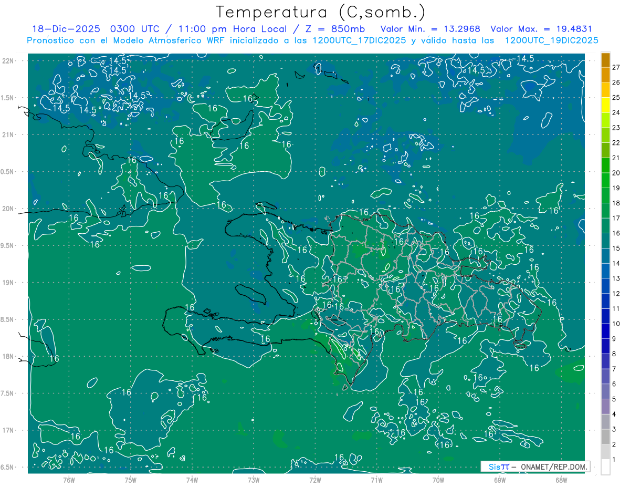Click the legend number '10'
The image size is (630, 487).
[616, 324]
